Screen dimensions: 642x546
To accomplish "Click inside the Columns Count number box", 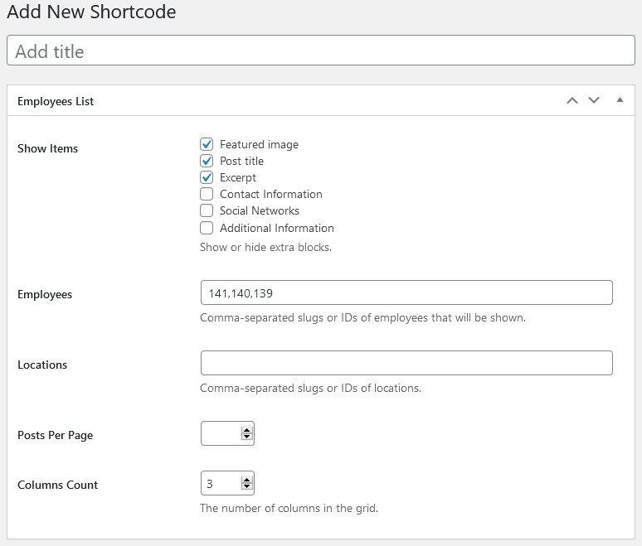I will tap(221, 483).
